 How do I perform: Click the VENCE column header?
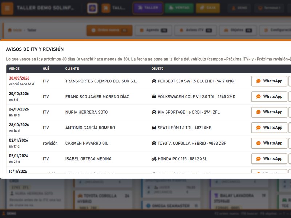[14, 69]
